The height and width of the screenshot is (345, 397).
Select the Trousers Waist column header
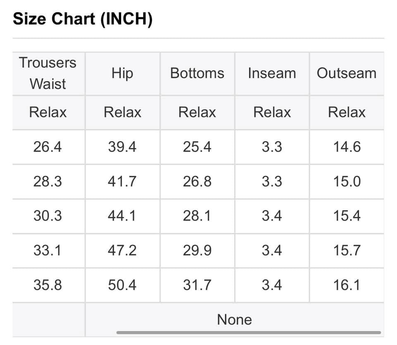pyautogui.click(x=48, y=73)
